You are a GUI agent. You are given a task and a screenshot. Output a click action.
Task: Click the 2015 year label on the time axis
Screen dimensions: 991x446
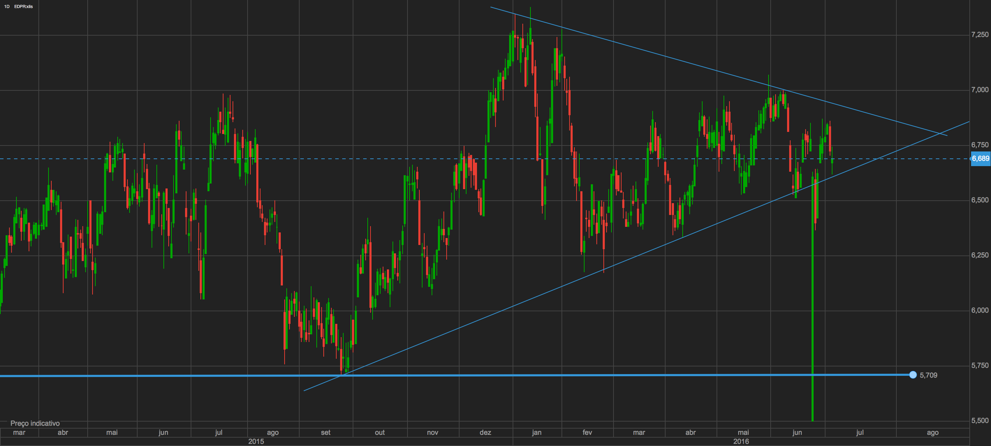coord(256,441)
